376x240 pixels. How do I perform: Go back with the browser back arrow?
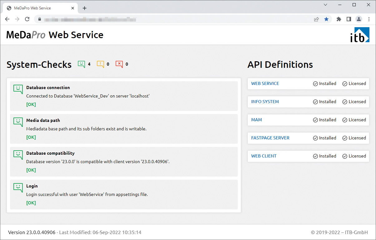coord(7,19)
